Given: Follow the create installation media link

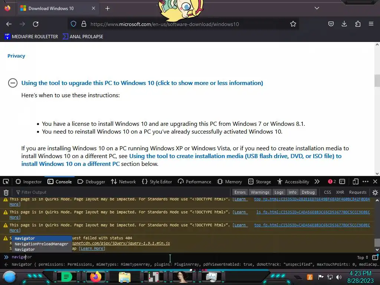Looking at the screenshot, I should [x=181, y=160].
